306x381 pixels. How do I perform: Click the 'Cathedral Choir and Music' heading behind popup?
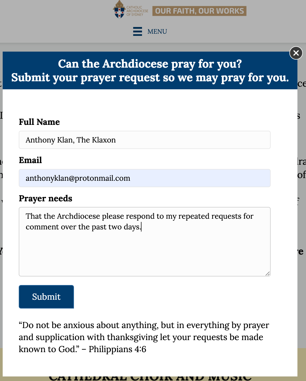click(x=150, y=378)
